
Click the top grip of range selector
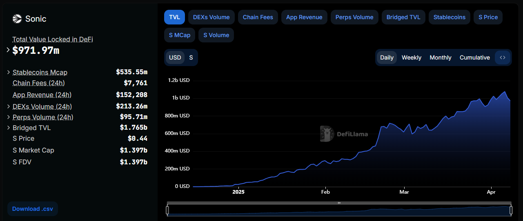(339, 203)
